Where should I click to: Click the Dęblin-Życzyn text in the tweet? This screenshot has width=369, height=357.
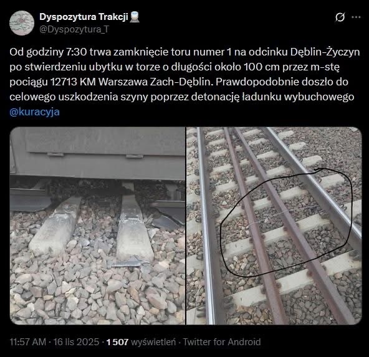pyautogui.click(x=325, y=52)
